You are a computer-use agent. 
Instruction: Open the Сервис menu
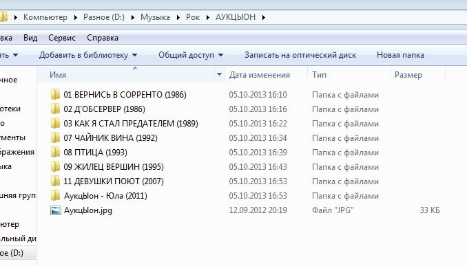[62, 38]
